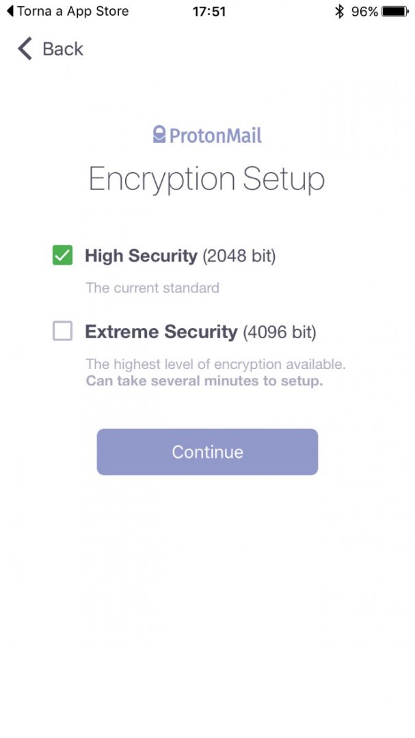
Task: Tap the Back chevron arrow icon
Action: (x=25, y=49)
